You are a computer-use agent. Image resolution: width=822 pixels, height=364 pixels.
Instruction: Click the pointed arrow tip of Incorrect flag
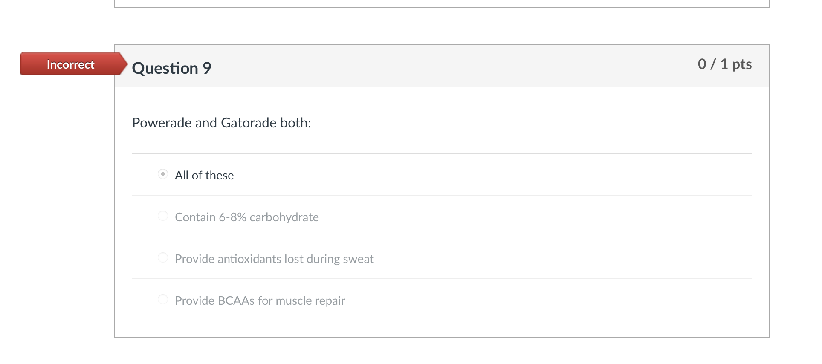[x=124, y=64]
